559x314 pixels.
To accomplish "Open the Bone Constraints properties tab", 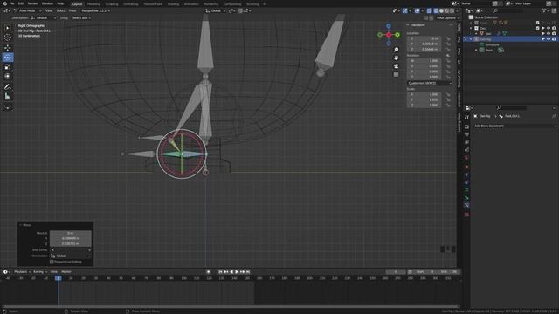I will [466, 206].
